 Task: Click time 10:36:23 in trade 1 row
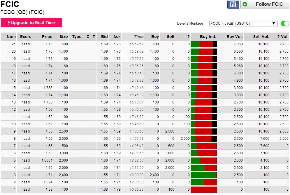click(136, 189)
